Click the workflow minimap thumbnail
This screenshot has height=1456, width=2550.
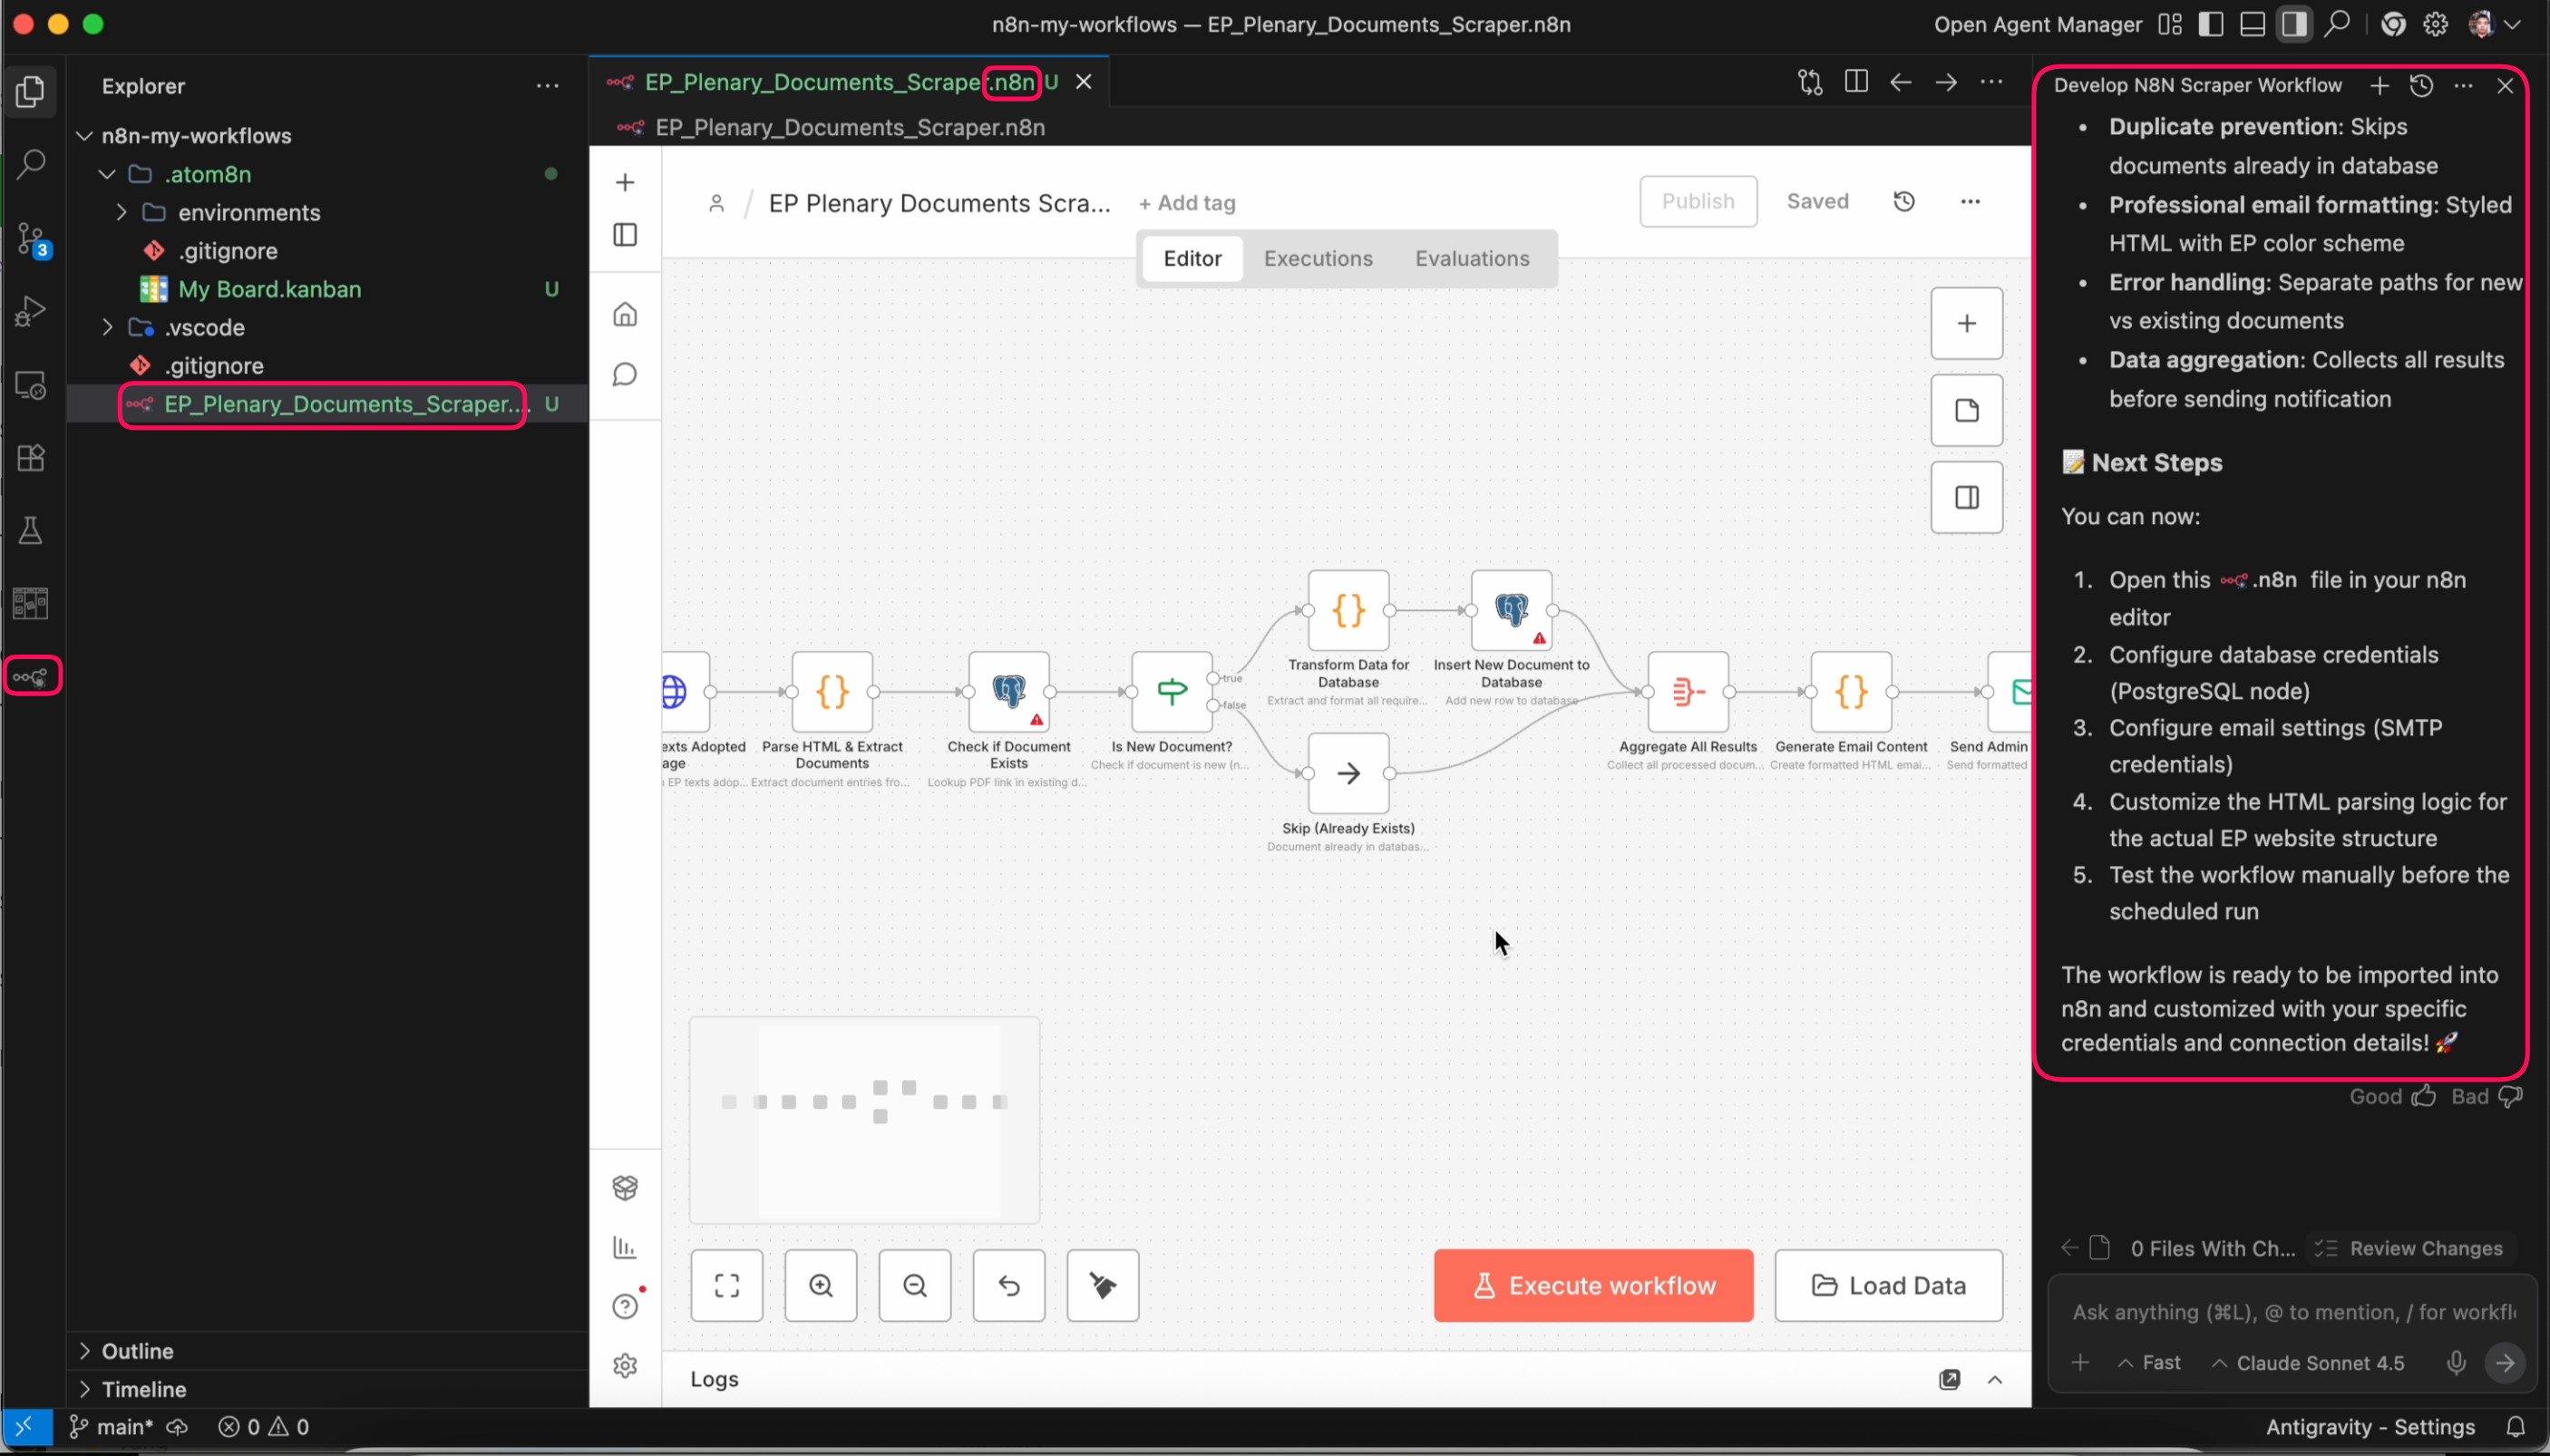(864, 1120)
